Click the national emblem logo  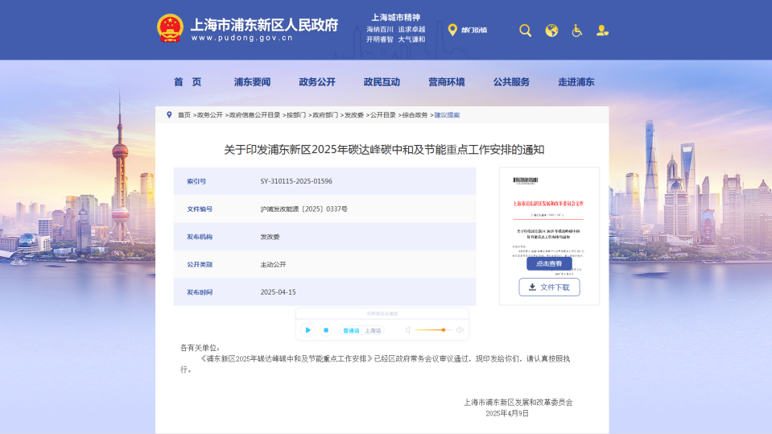click(170, 28)
